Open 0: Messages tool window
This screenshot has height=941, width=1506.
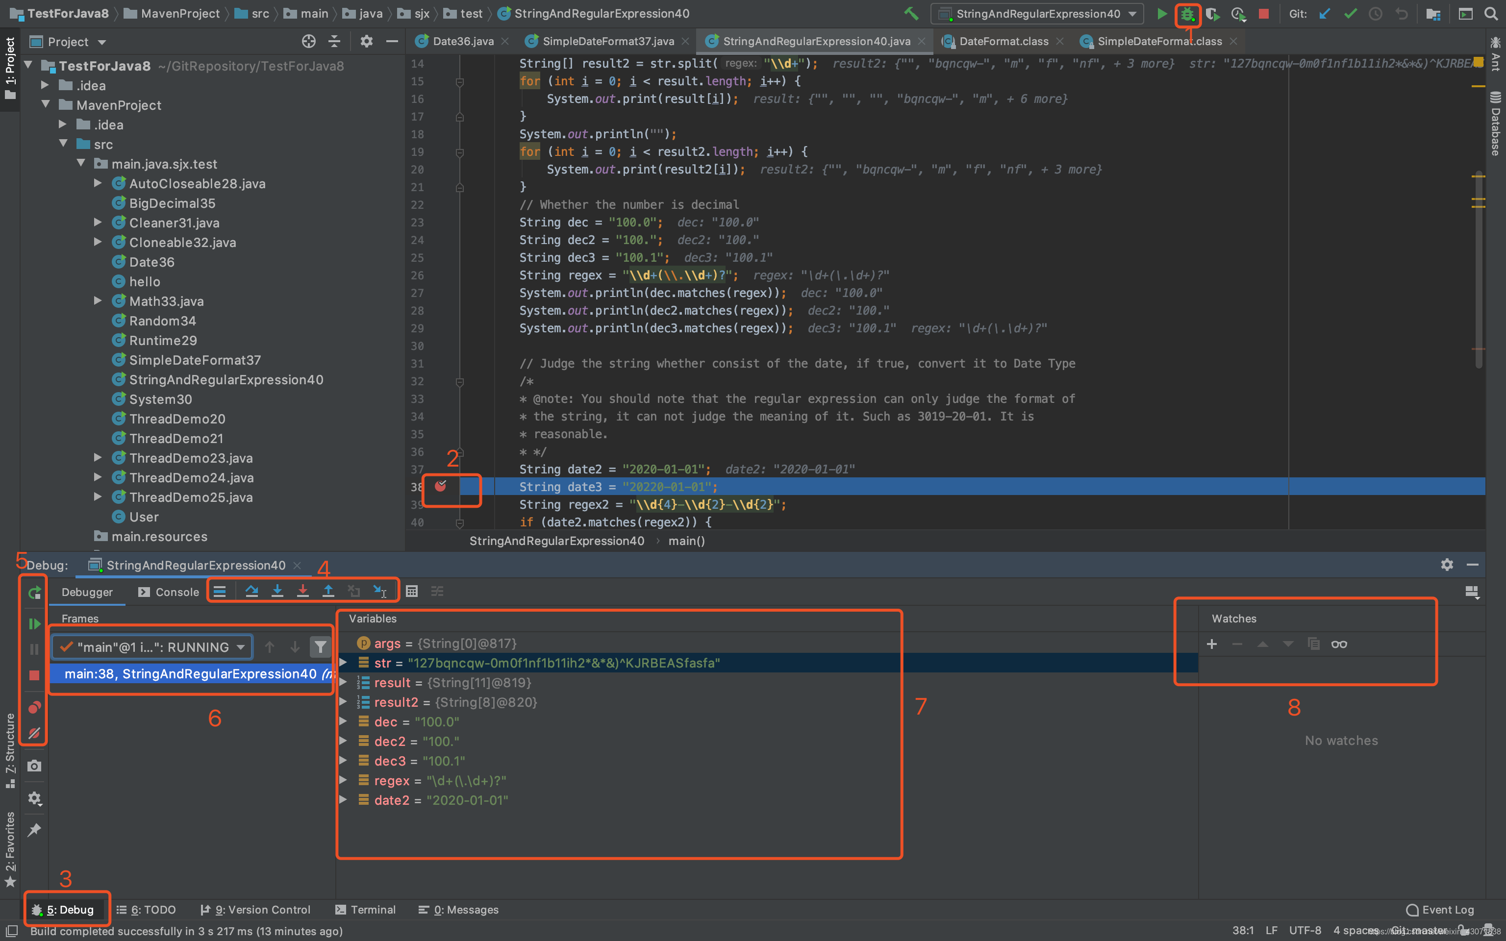[x=459, y=909]
